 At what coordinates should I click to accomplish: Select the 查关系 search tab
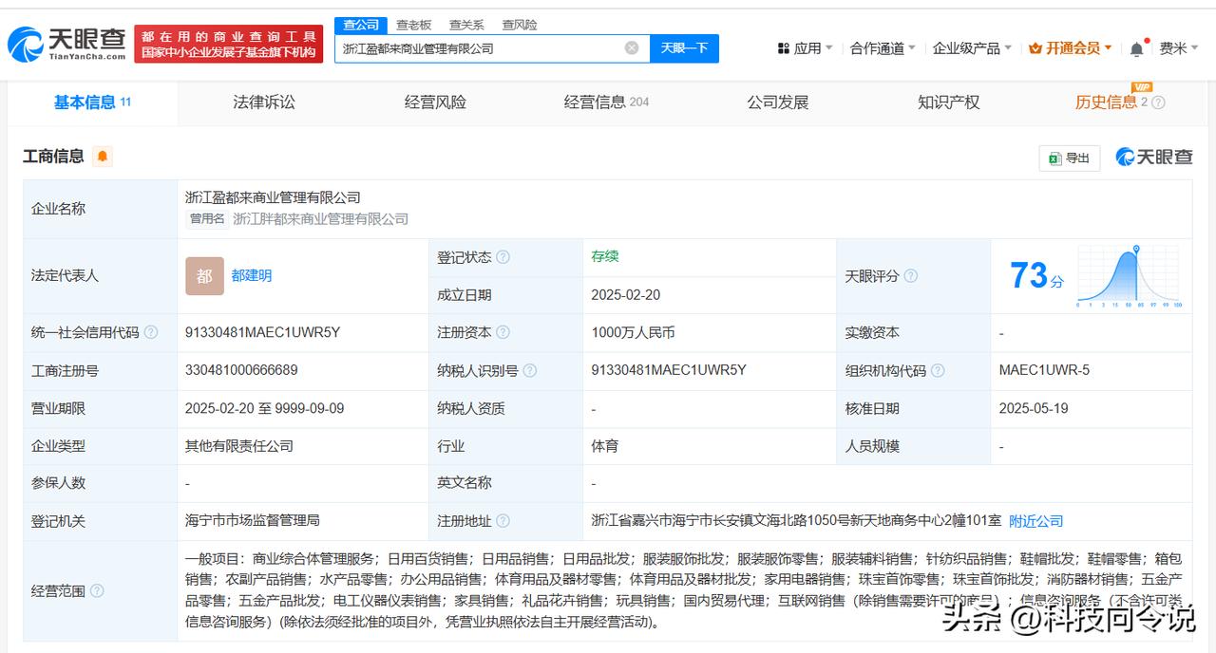point(466,25)
